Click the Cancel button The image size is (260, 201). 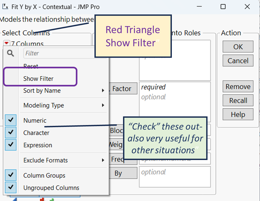click(238, 61)
